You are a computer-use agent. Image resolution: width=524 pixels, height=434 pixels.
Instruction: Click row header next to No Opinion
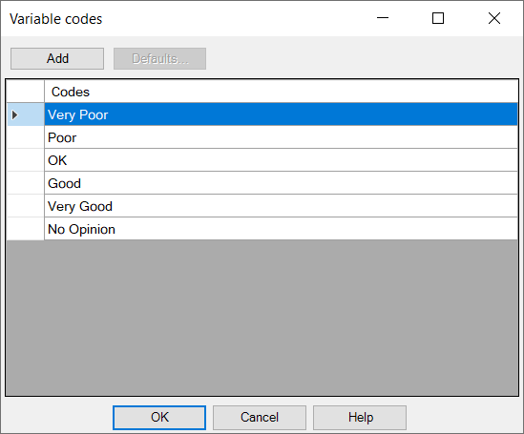click(26, 229)
